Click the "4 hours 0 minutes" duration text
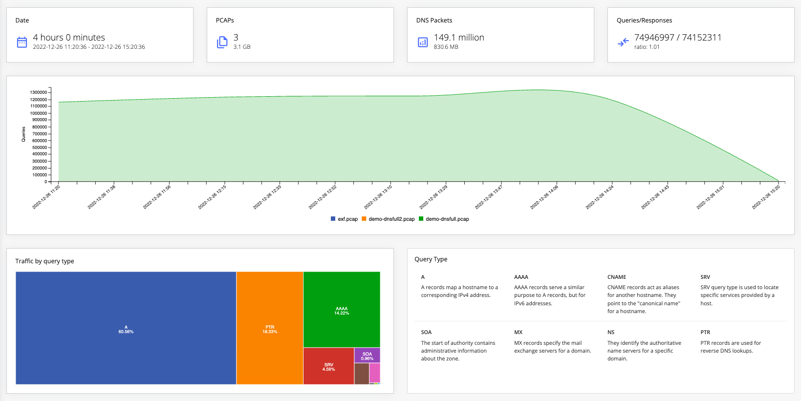The image size is (801, 401). point(69,38)
